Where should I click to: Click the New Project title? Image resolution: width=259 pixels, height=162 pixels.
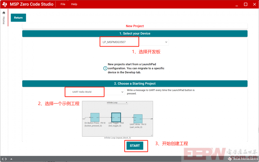(135, 26)
